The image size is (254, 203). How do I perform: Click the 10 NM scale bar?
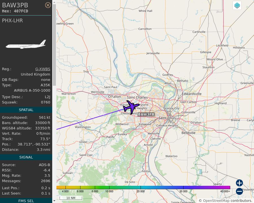71,198
